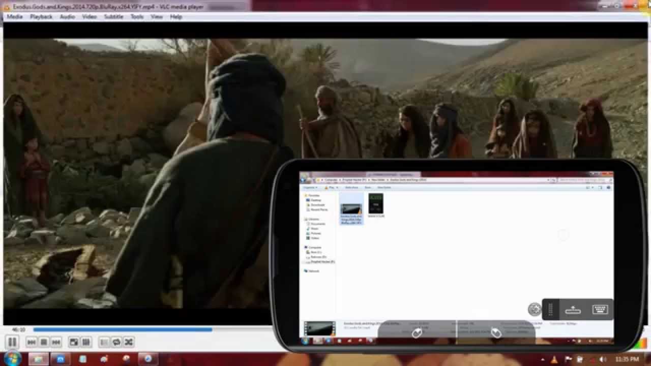Screen dimensions: 651x366
Task: Click the orange-red taskbar app icon
Action: click(126, 359)
